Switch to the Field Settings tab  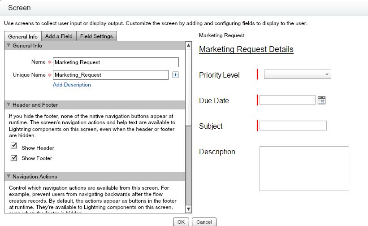tap(97, 36)
